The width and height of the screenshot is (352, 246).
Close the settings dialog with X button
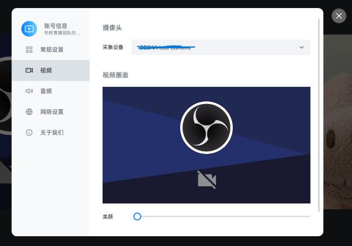pos(339,16)
